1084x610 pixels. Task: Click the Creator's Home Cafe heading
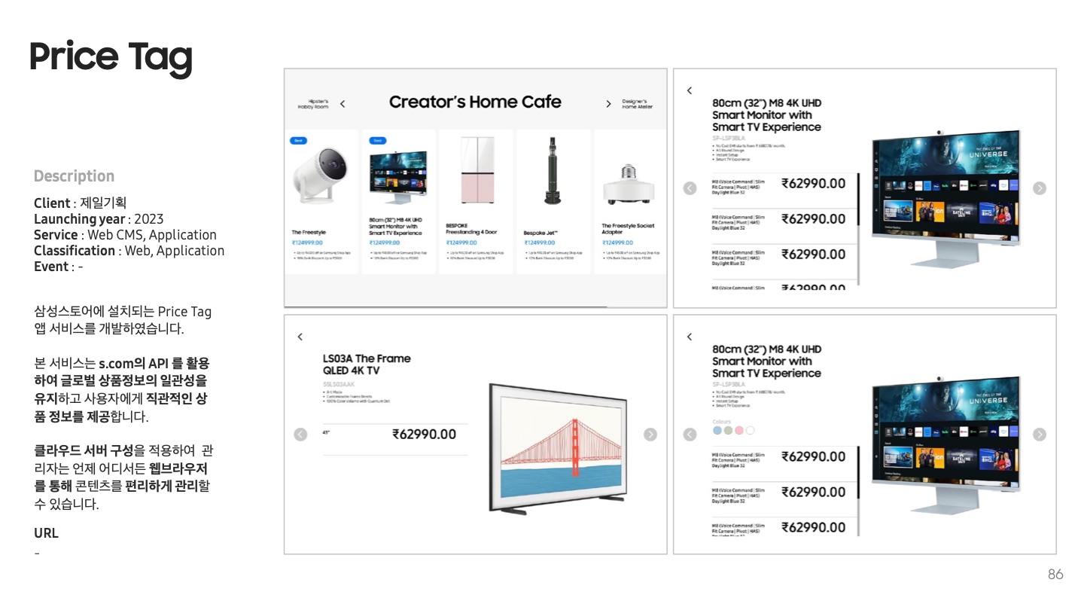pyautogui.click(x=475, y=102)
